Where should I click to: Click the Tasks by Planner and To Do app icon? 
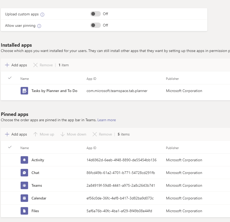pyautogui.click(x=24, y=90)
